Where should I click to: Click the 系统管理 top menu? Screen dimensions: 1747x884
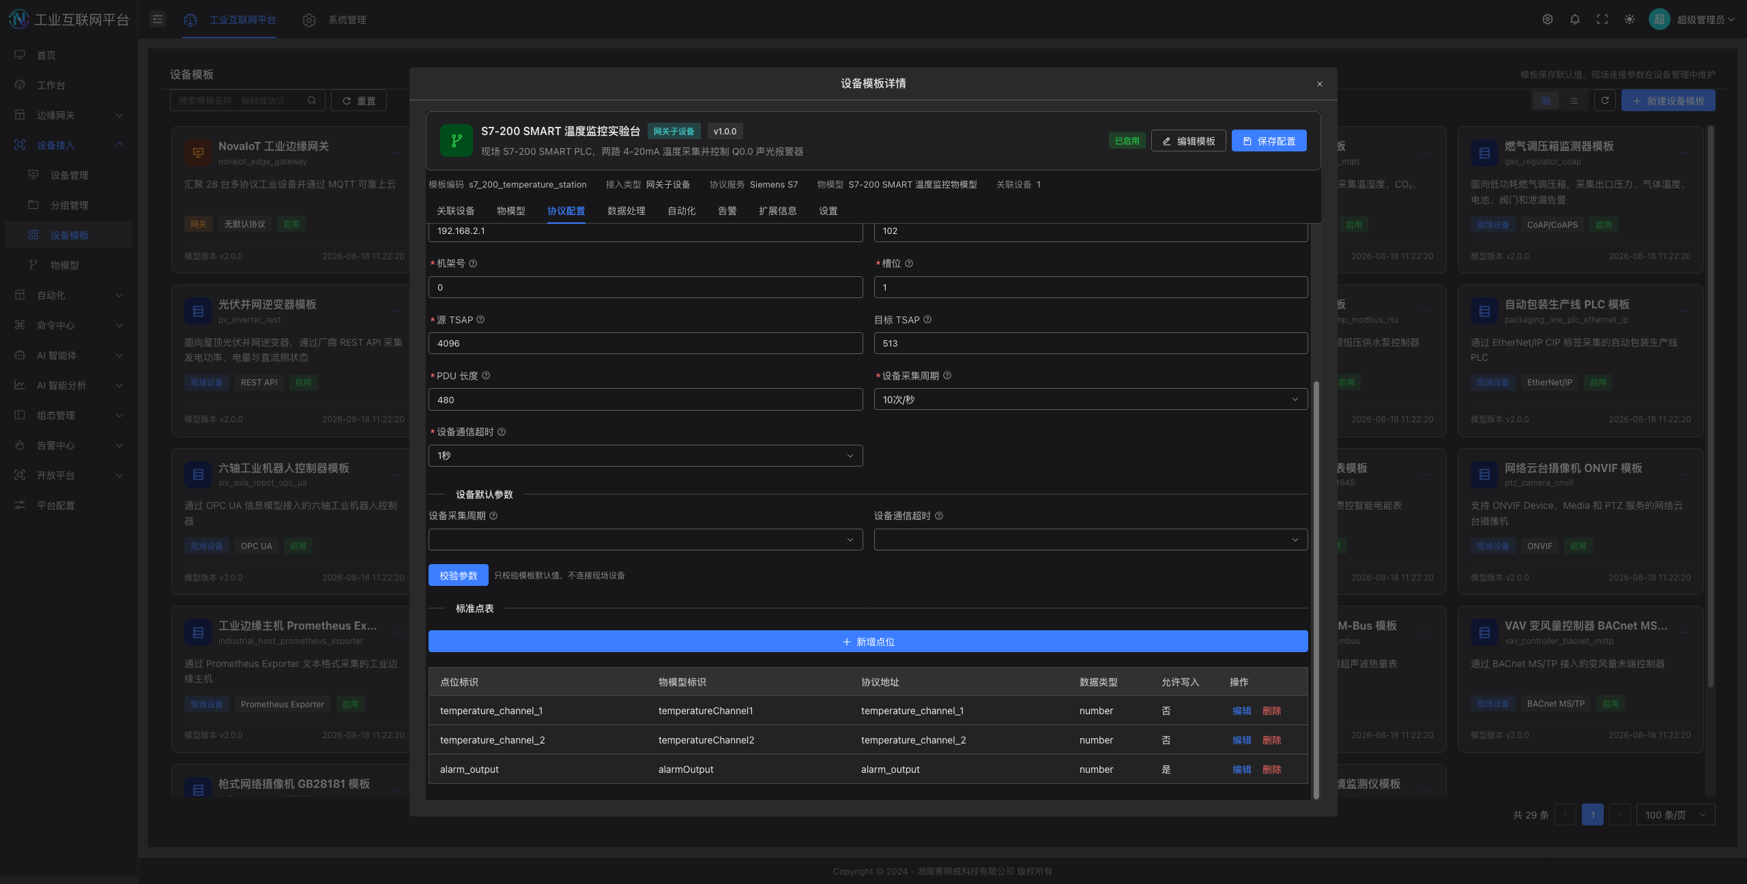[334, 20]
